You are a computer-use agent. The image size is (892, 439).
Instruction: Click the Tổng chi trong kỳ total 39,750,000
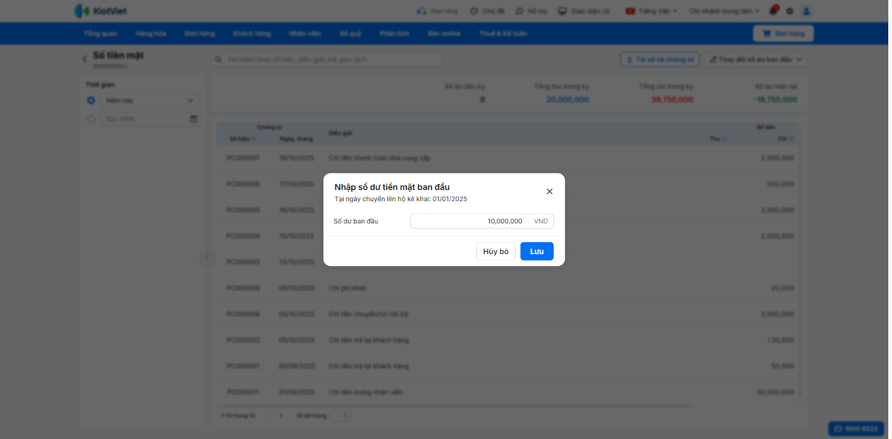tap(672, 100)
